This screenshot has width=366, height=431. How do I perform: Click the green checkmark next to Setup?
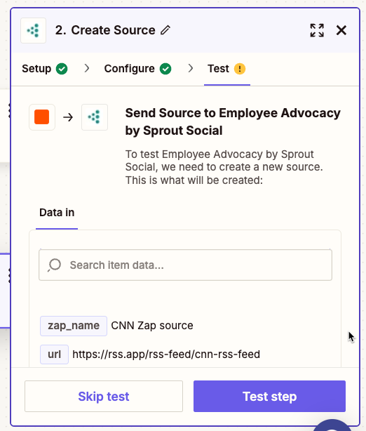[62, 69]
